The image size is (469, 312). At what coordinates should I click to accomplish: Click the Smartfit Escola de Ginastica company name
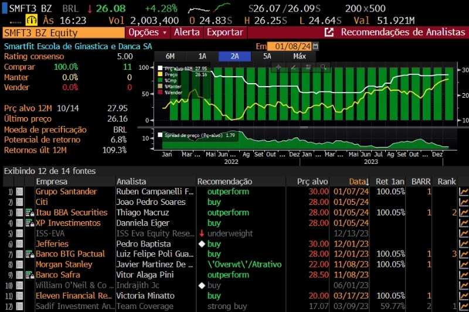pos(78,46)
